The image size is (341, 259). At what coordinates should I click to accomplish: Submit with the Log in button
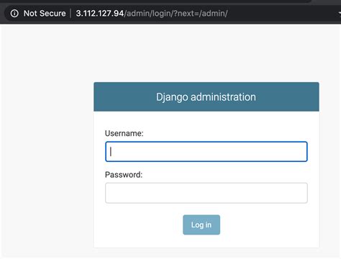[x=201, y=224]
